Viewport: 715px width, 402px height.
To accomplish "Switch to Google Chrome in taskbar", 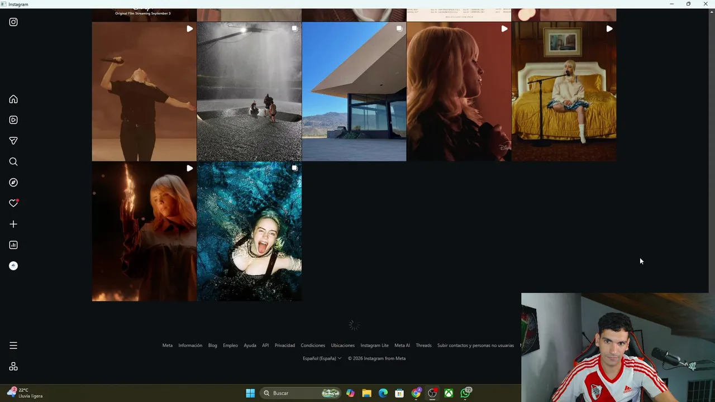I will click(416, 393).
